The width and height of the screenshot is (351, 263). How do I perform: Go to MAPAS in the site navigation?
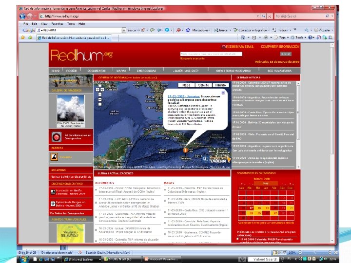[121, 71]
